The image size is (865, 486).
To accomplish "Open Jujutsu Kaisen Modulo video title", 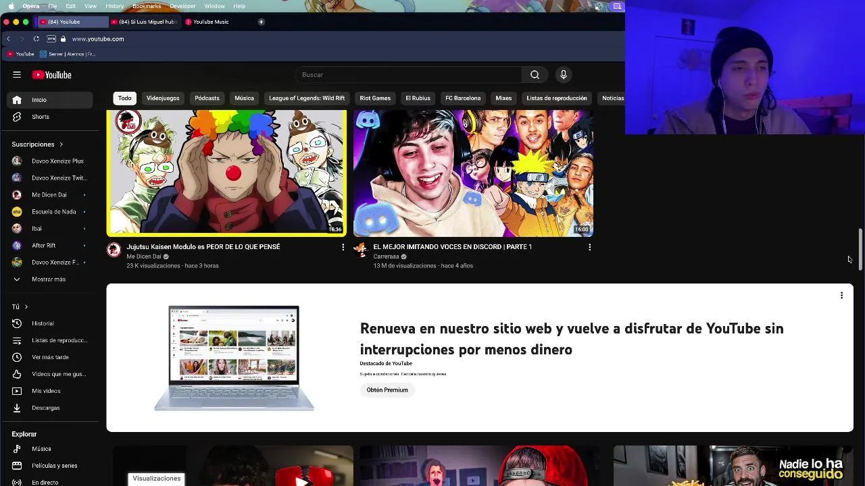I will (x=203, y=247).
